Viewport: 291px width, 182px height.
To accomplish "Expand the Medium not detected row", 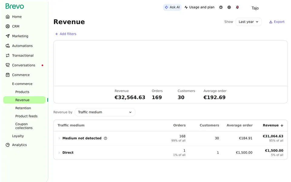I will 59,138.
